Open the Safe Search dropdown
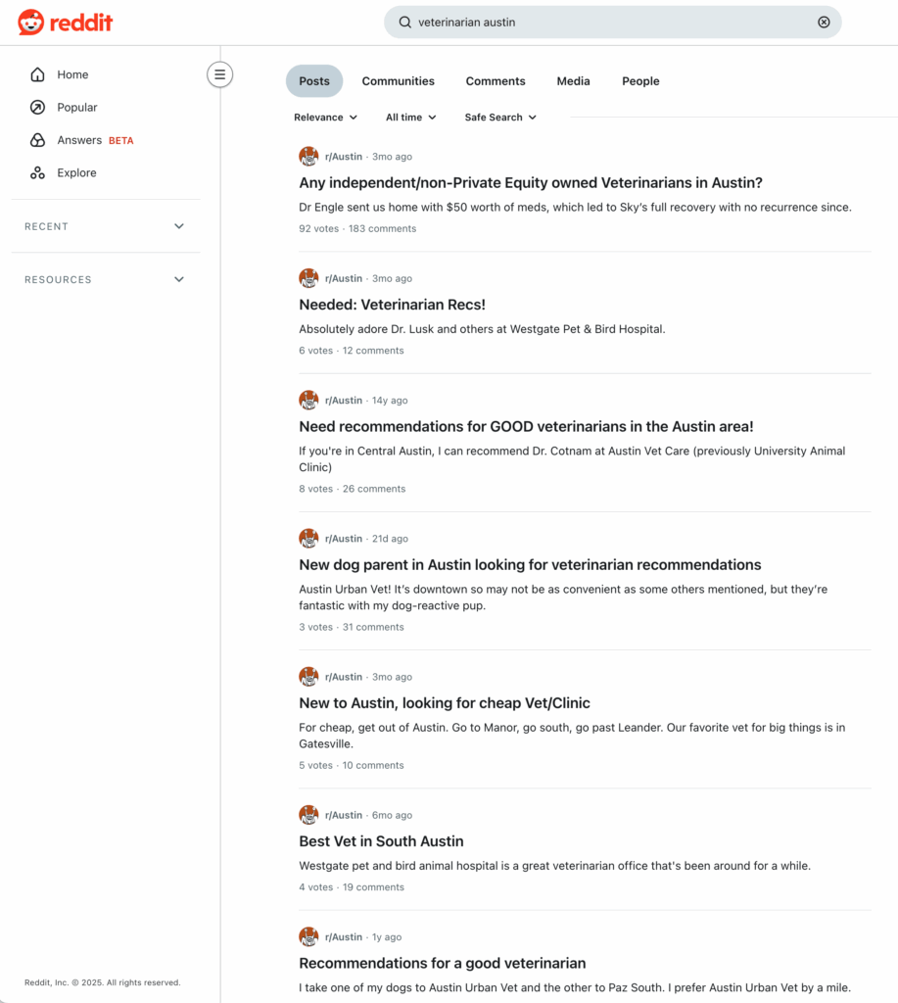The height and width of the screenshot is (1003, 898). 499,117
